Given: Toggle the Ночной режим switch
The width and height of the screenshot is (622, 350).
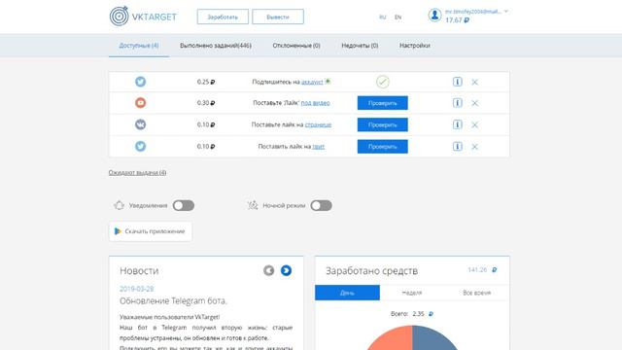Looking at the screenshot, I should (322, 205).
